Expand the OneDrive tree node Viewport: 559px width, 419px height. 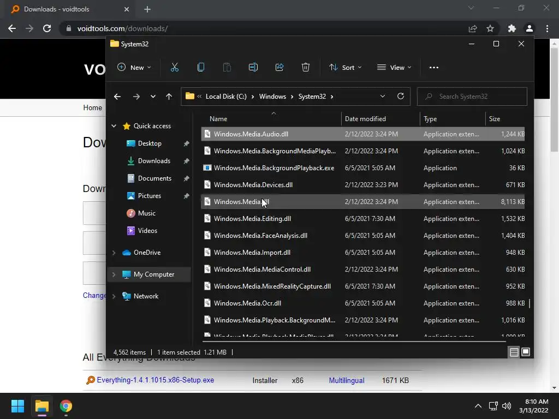pyautogui.click(x=114, y=253)
